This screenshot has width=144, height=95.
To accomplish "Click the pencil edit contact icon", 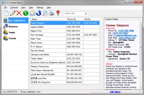I will click(13, 13).
